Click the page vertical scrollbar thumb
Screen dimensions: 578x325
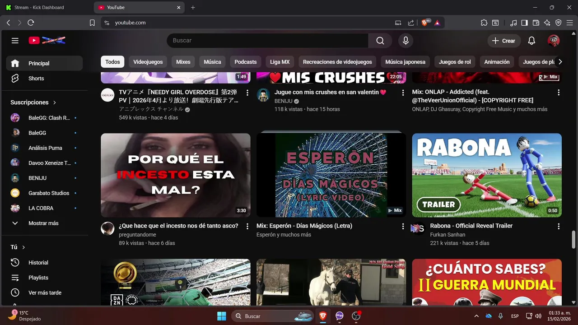click(x=574, y=239)
